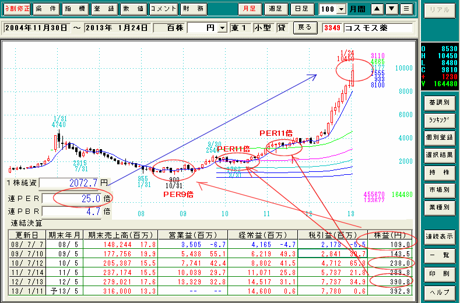
Task: Click the year 10 axis marker
Action: point(224,213)
